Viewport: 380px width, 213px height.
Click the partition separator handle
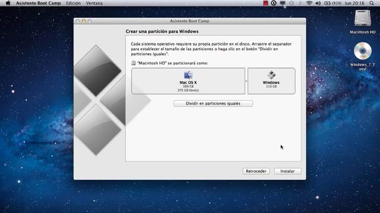tap(246, 81)
